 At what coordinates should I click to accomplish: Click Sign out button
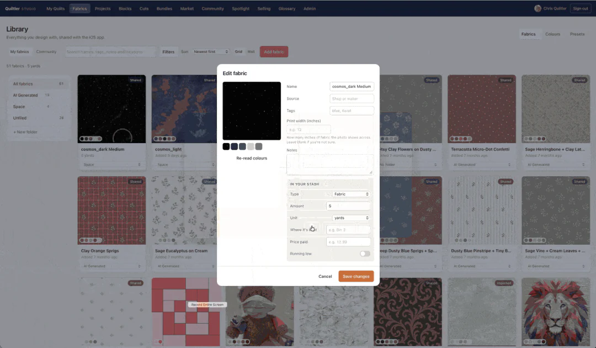pos(581,8)
